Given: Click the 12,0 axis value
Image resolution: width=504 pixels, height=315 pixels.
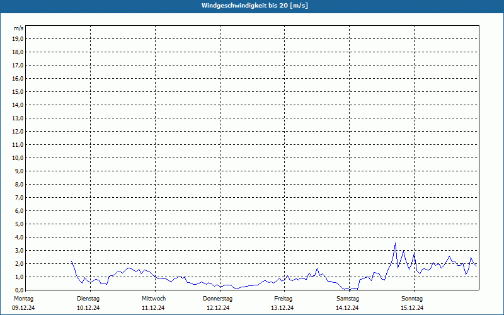Looking at the screenshot, I should (x=18, y=131).
